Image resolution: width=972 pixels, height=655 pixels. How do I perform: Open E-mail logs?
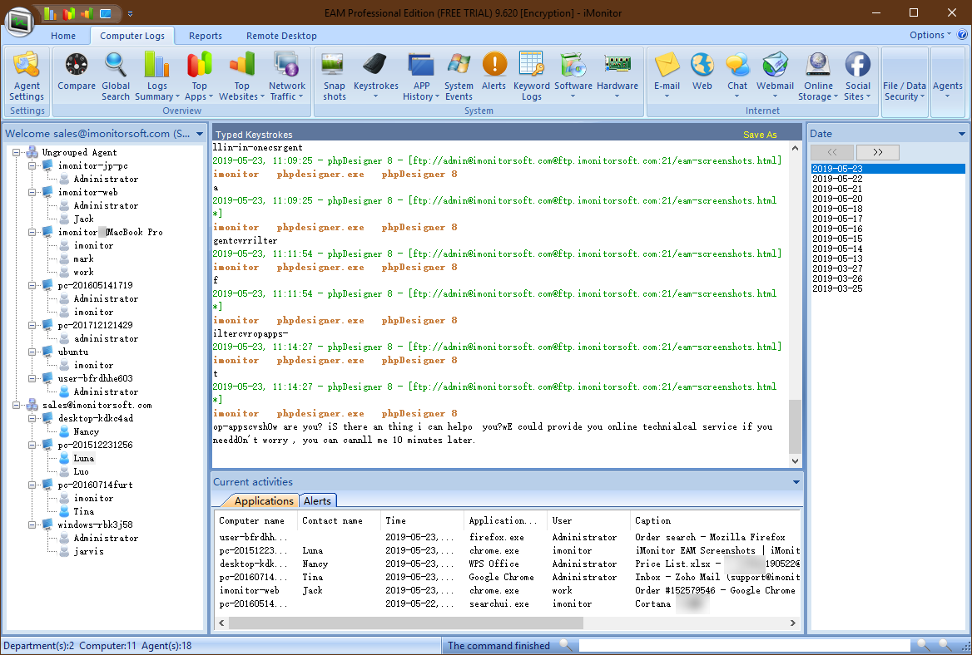tap(667, 76)
